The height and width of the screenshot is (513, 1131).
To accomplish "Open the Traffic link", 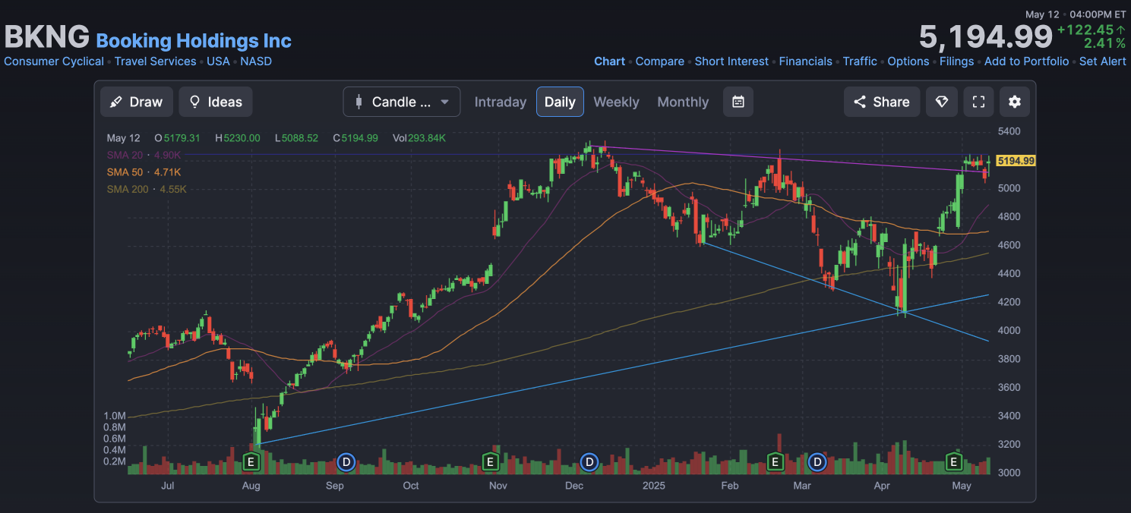I will point(860,61).
